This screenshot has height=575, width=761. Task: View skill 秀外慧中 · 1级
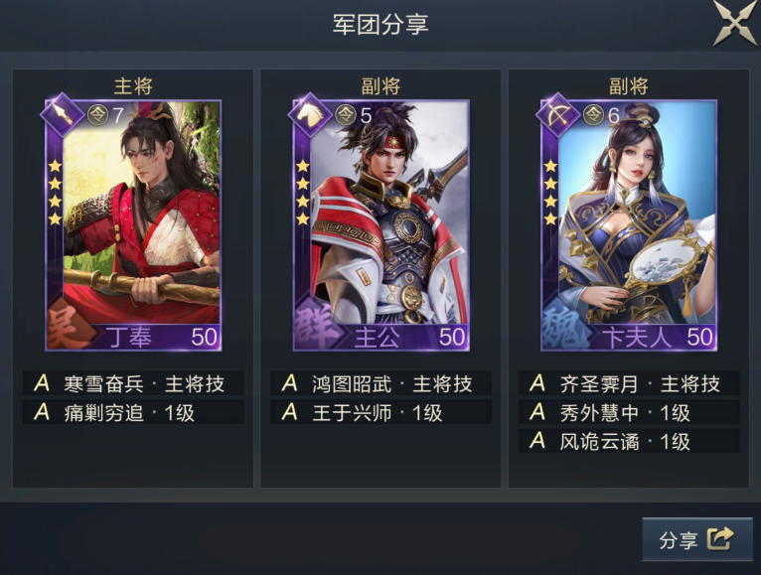(x=629, y=412)
